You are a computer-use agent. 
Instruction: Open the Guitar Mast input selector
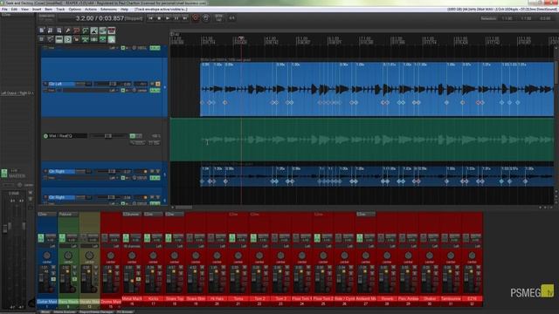(47, 246)
